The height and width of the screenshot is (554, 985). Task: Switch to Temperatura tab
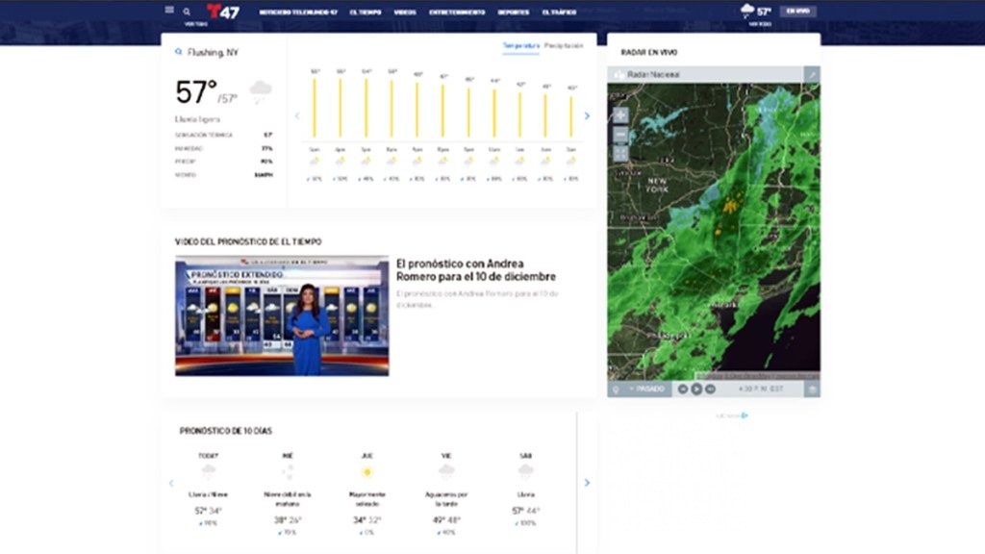pos(520,46)
